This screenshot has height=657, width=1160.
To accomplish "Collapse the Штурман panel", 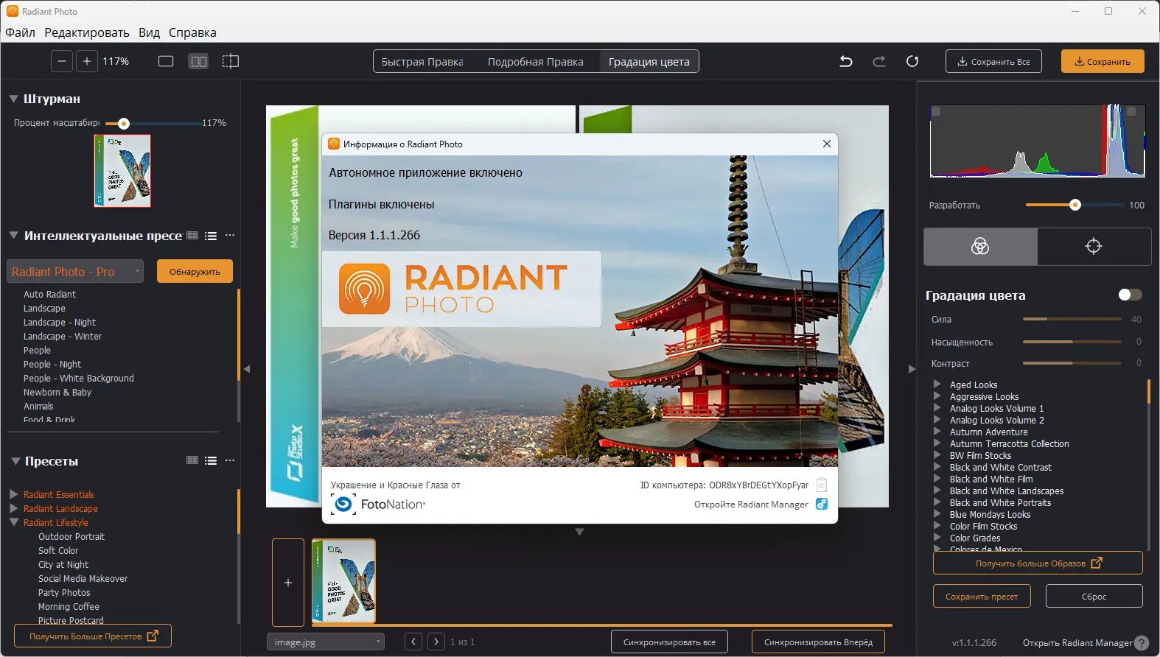I will [x=13, y=99].
